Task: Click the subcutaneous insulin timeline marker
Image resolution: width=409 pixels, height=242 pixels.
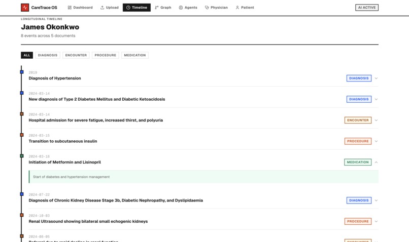Action: [x=22, y=135]
